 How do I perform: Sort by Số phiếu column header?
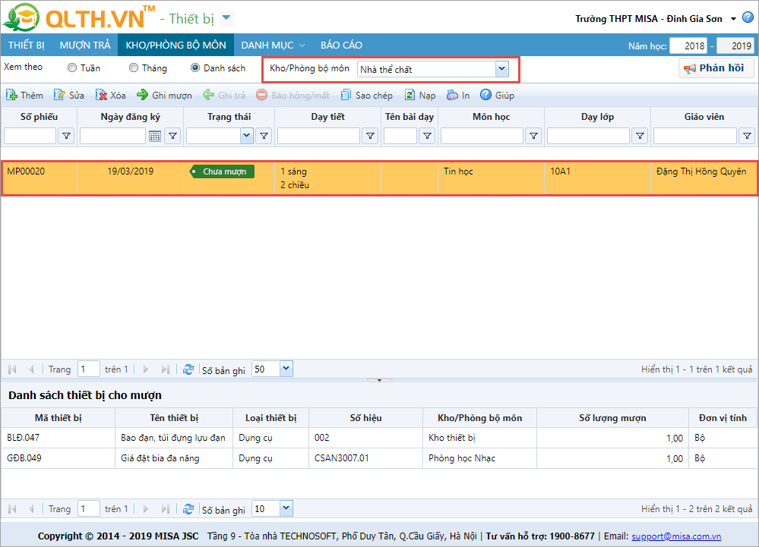(x=40, y=116)
